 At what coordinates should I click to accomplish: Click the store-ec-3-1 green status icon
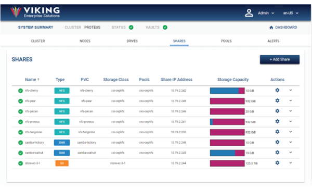coord(20,163)
